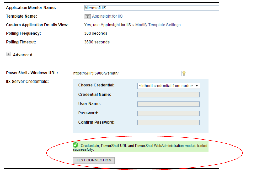Click the 'Custom Application Details View:' label

[37, 25]
